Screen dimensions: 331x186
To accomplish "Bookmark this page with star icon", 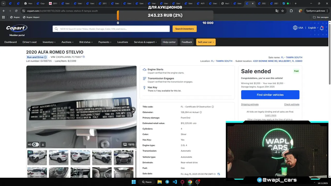I will (283, 11).
